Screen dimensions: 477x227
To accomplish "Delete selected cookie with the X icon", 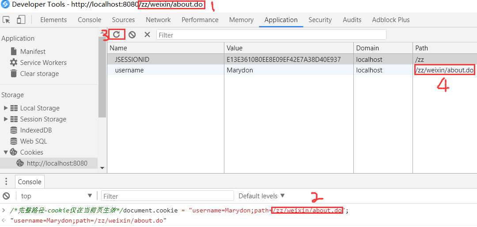I will tap(147, 35).
